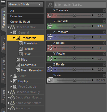Click the Translation group icon
107x112 pixels.
pyautogui.click(x=21, y=43)
